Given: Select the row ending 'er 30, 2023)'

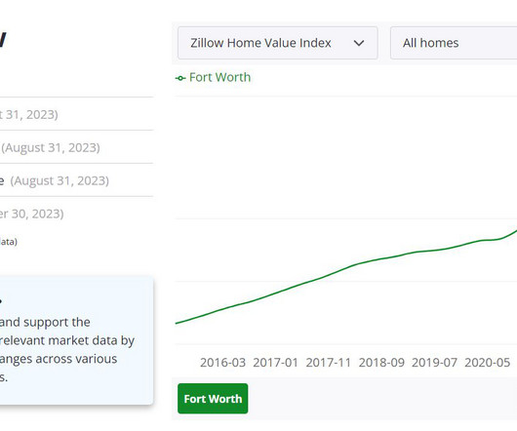Looking at the screenshot, I should coord(76,214).
